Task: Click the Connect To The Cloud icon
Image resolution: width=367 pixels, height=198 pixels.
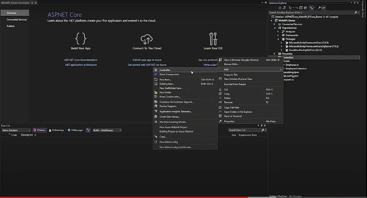Action: (x=147, y=39)
